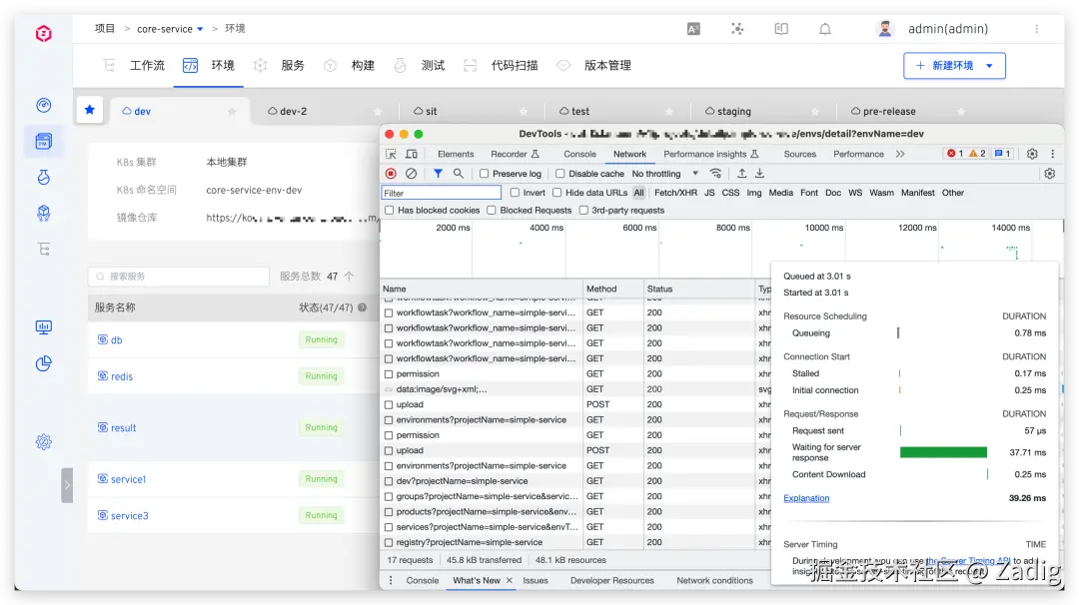Tick the Has blocked cookies checkbox
Image resolution: width=1079 pixels, height=605 pixels.
390,211
